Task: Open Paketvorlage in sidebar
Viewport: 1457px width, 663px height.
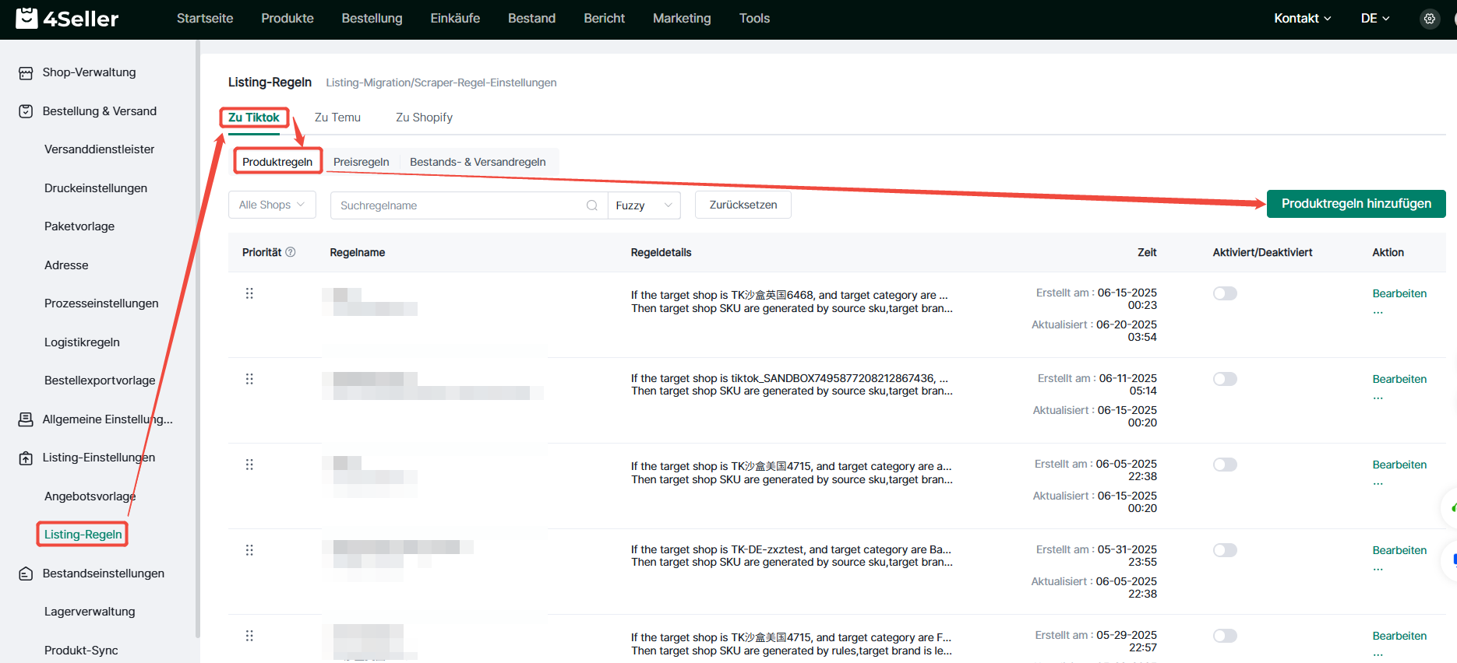Action: (x=79, y=226)
